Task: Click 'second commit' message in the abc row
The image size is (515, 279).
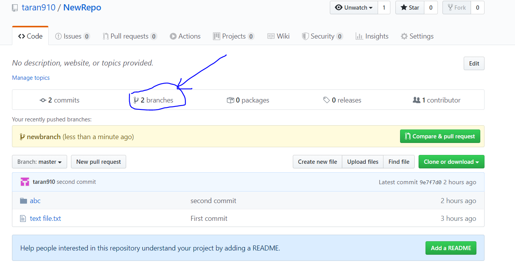Action: tap(213, 201)
